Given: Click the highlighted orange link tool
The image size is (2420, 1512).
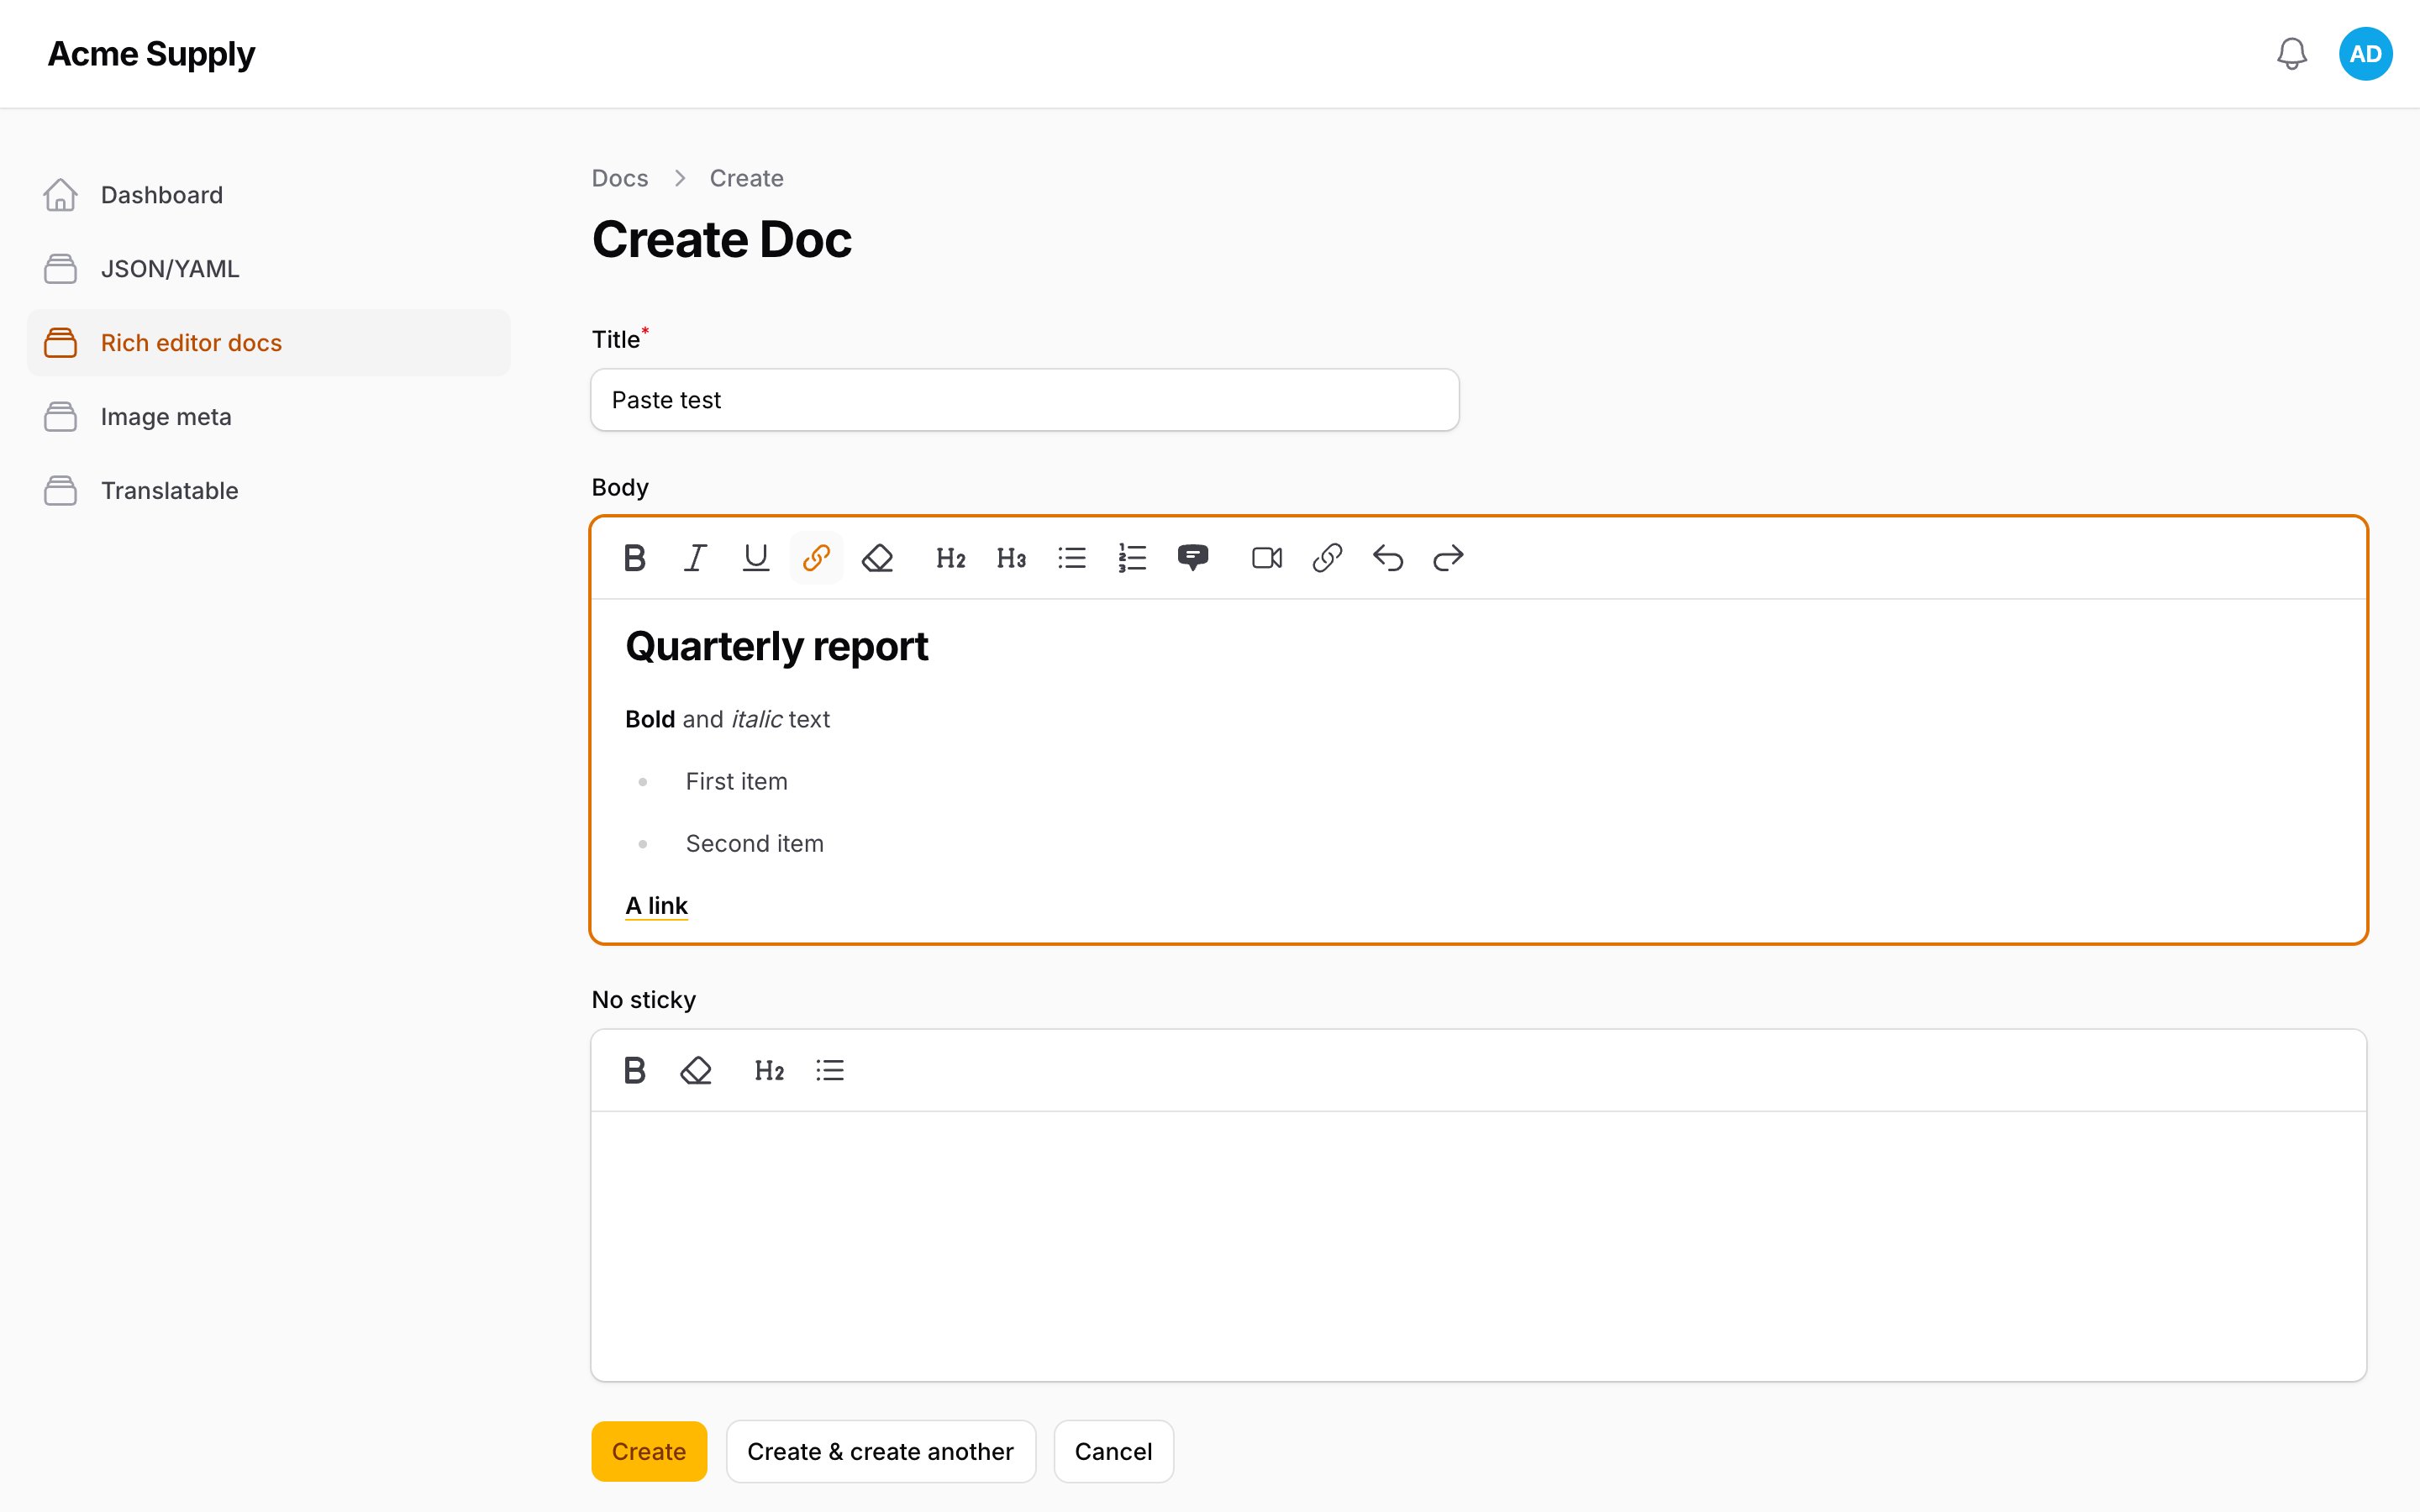Looking at the screenshot, I should coord(816,558).
